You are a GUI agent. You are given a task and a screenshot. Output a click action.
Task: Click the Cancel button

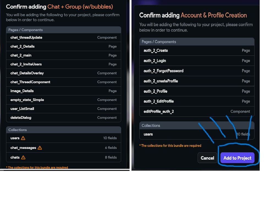pyautogui.click(x=207, y=158)
